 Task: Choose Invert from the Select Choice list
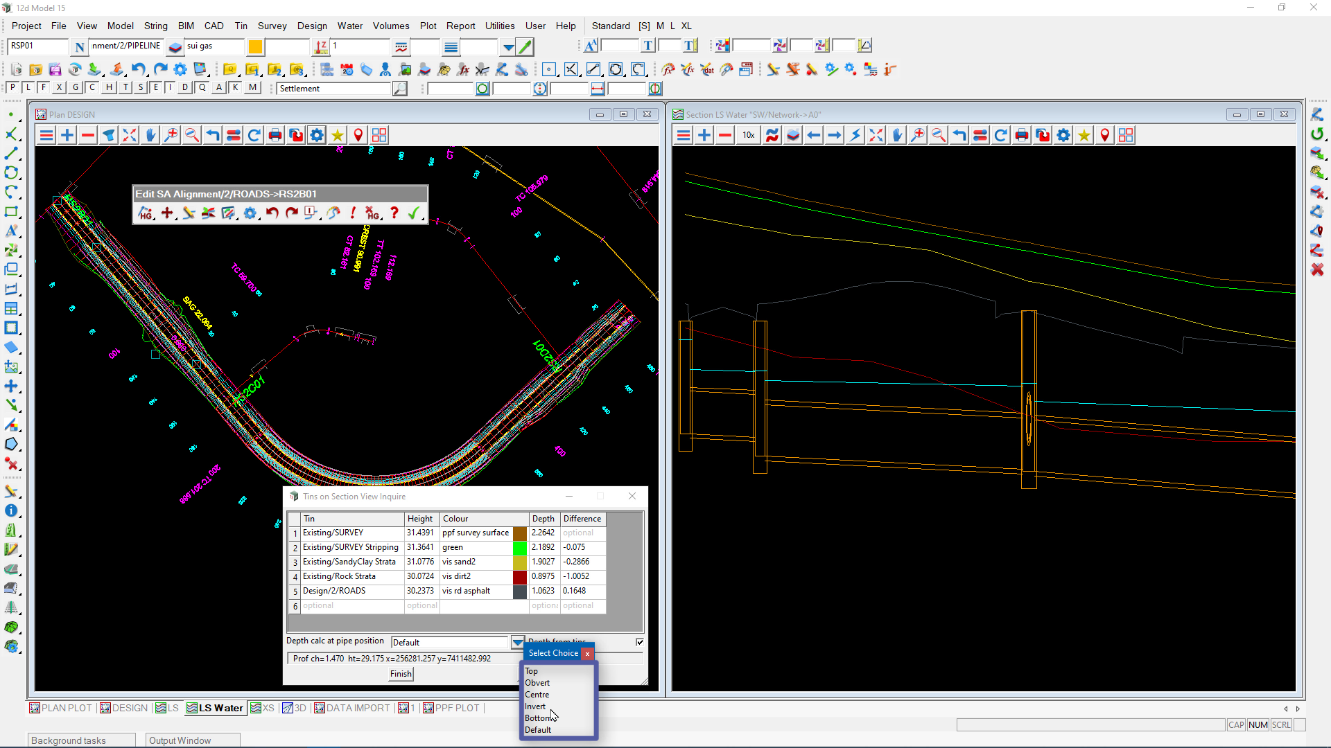535,706
